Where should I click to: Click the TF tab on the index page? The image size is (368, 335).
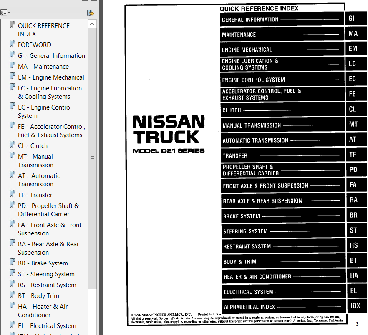pyautogui.click(x=356, y=155)
